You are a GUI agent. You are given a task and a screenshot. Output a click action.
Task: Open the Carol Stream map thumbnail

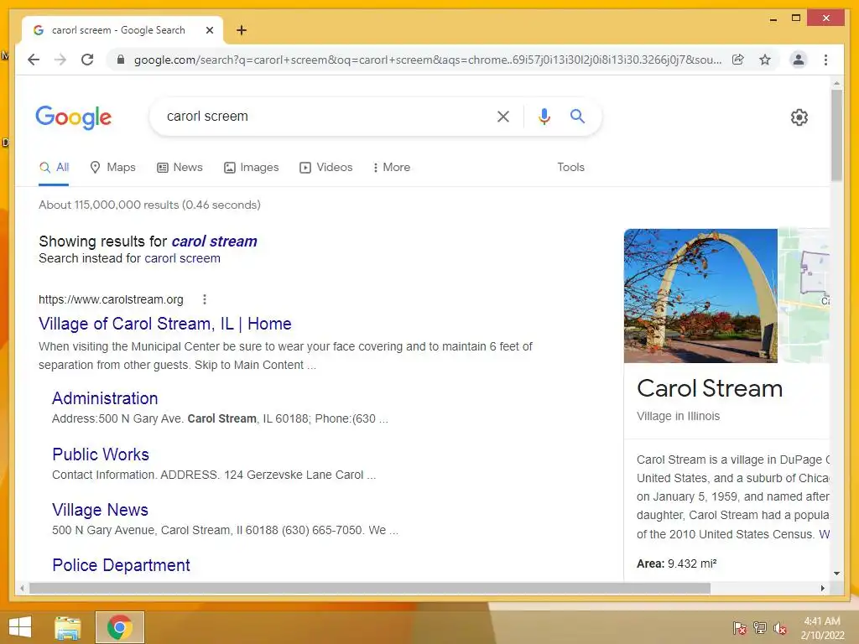(x=804, y=296)
